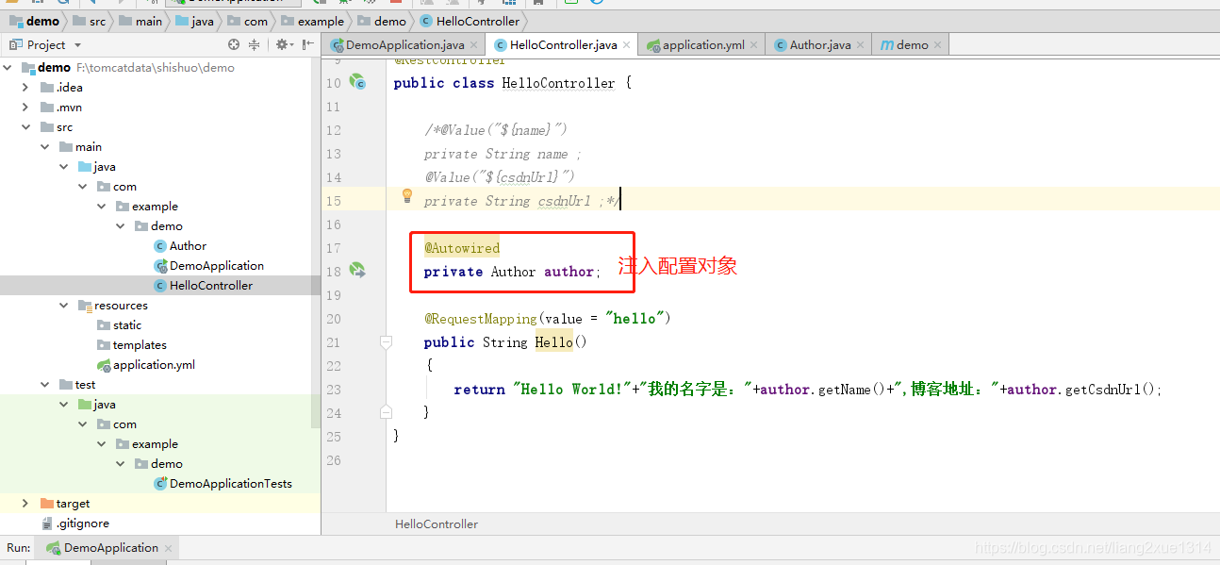Image resolution: width=1220 pixels, height=565 pixels.
Task: Click the fold end marker on line 24
Action: click(x=386, y=412)
